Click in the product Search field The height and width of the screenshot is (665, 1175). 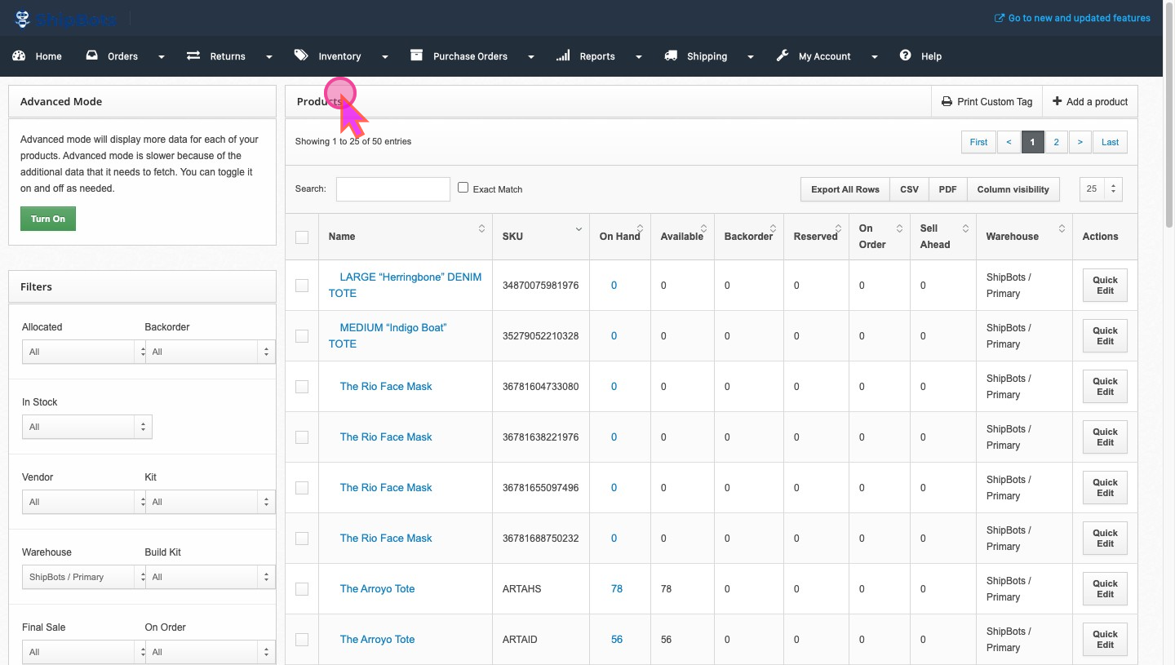393,188
